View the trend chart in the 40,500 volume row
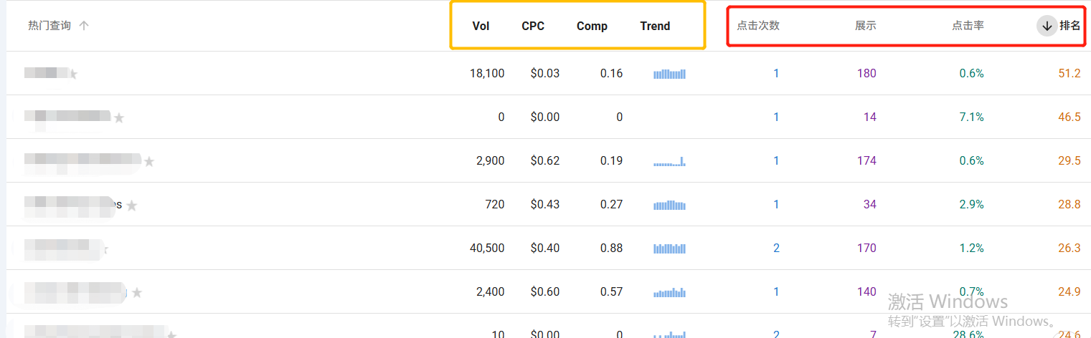The width and height of the screenshot is (1091, 338). (669, 248)
